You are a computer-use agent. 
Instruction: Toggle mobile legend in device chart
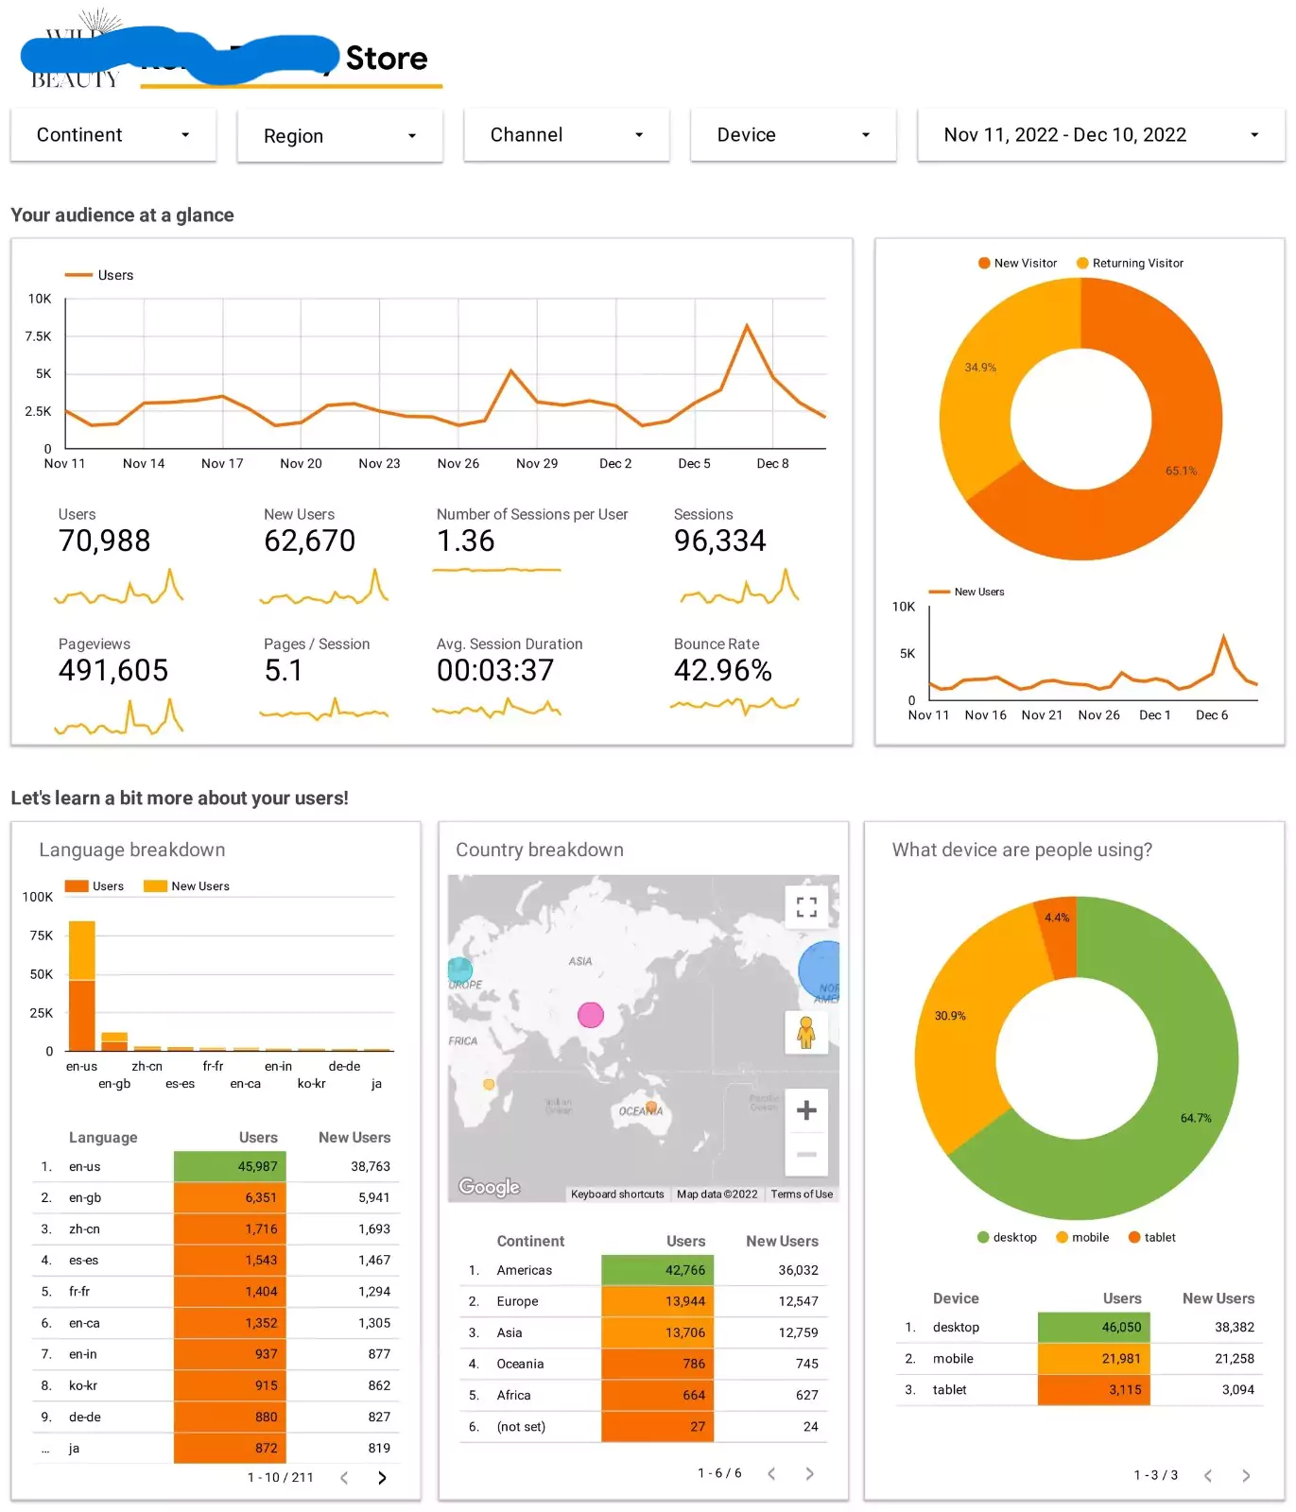(x=1082, y=1238)
